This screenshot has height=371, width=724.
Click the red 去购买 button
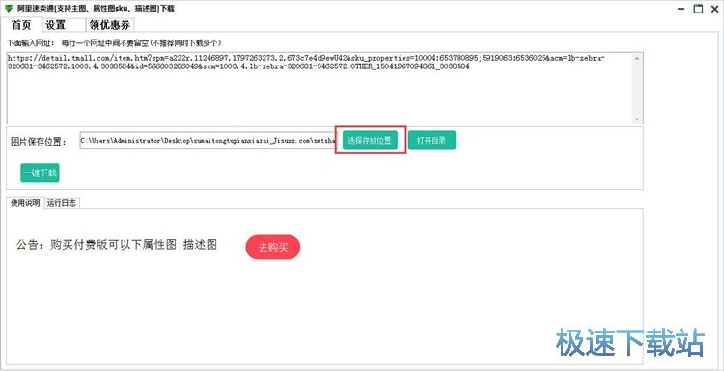(273, 247)
